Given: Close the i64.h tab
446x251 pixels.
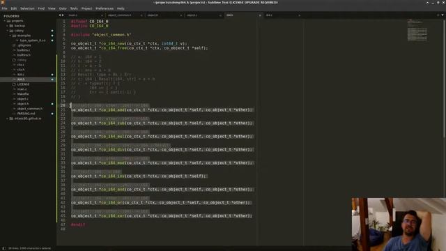Looking at the screenshot, I should point(260,15).
